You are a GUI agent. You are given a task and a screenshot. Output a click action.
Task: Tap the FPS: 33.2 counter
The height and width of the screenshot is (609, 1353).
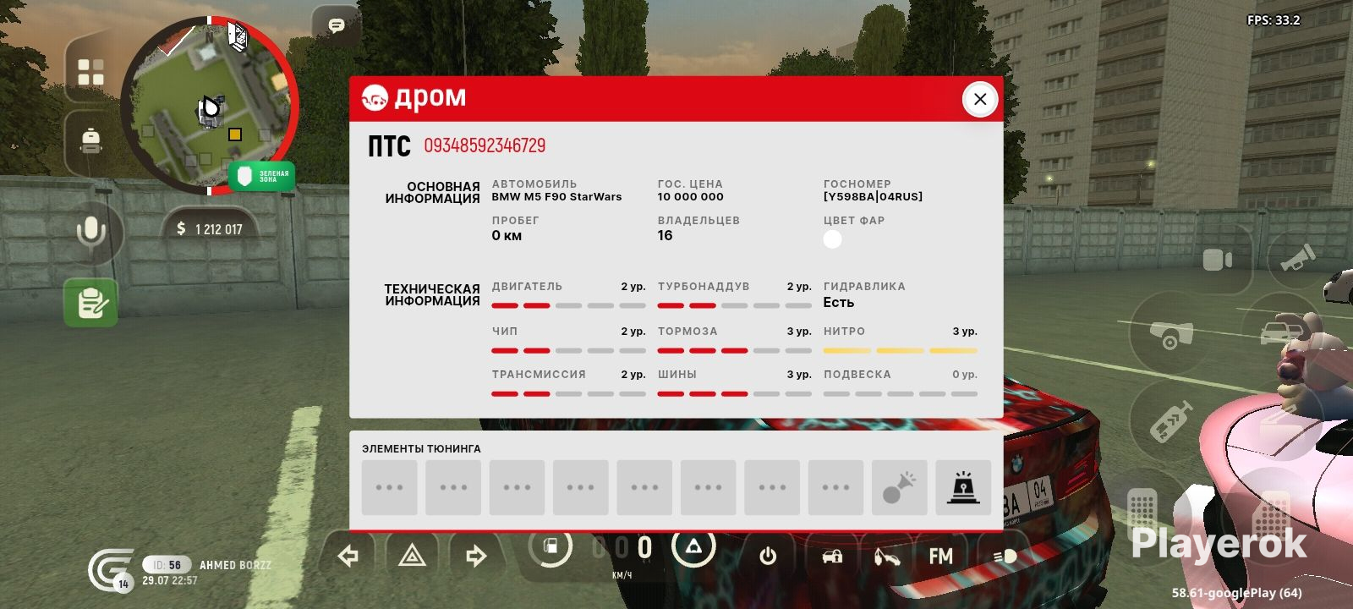(x=1274, y=20)
